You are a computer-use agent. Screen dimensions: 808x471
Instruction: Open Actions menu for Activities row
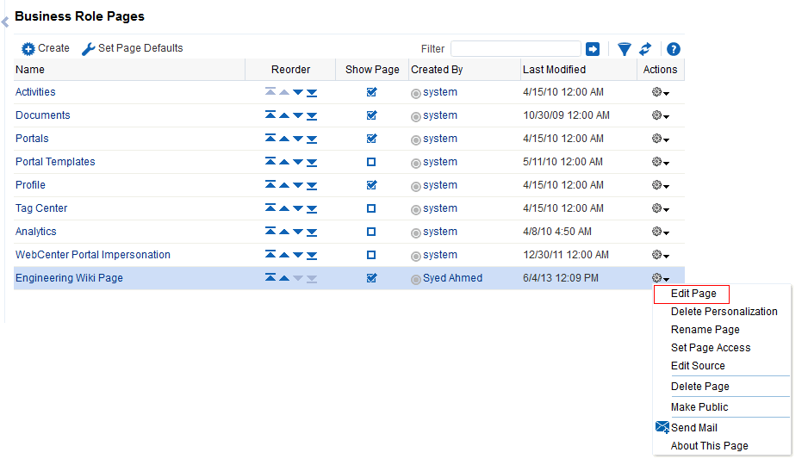(x=660, y=92)
